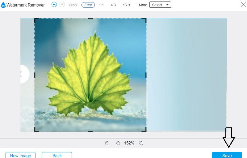Open the More Select dropdown
Image resolution: width=247 pixels, height=158 pixels.
160,5
